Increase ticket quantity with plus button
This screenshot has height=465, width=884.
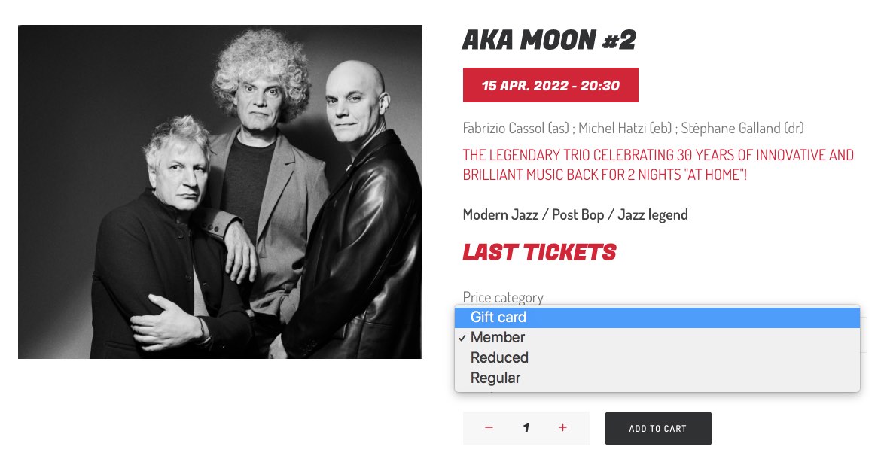(x=562, y=428)
